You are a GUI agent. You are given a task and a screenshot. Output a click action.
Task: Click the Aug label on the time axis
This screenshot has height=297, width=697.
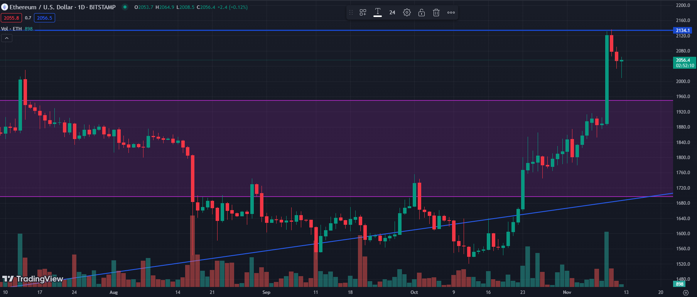click(x=114, y=292)
